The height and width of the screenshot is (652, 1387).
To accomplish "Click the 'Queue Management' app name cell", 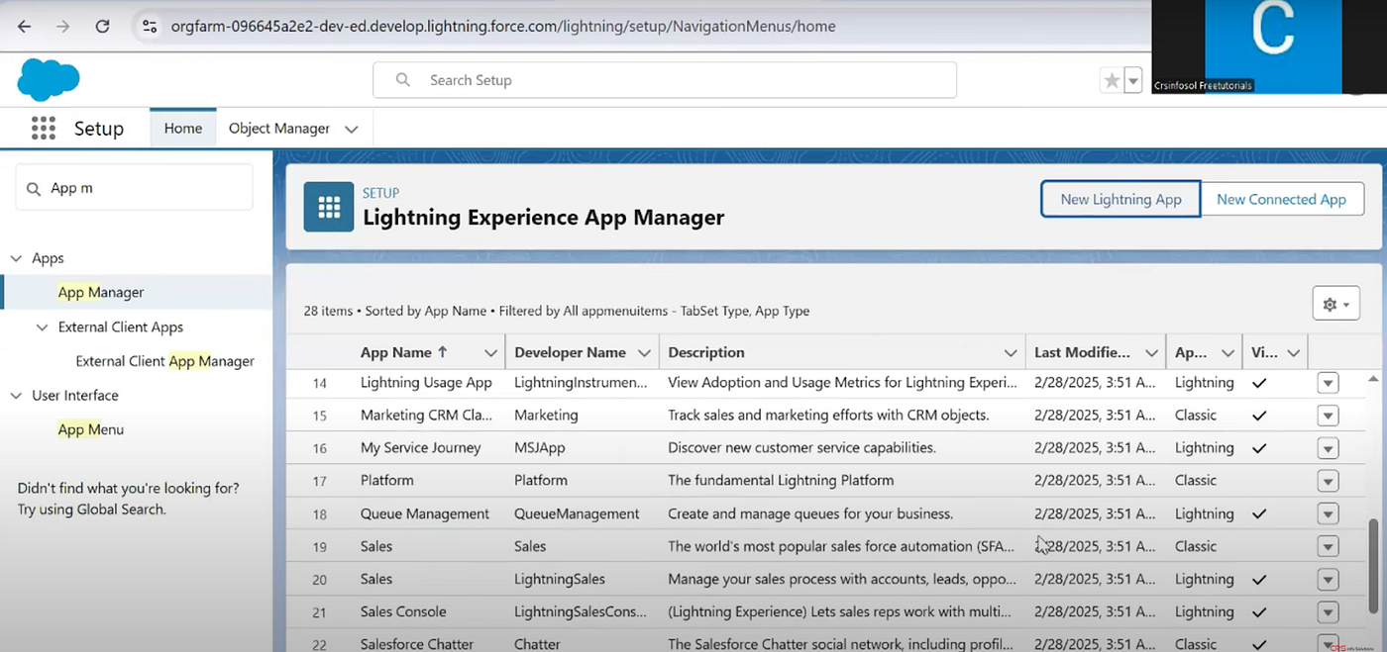I will [425, 514].
